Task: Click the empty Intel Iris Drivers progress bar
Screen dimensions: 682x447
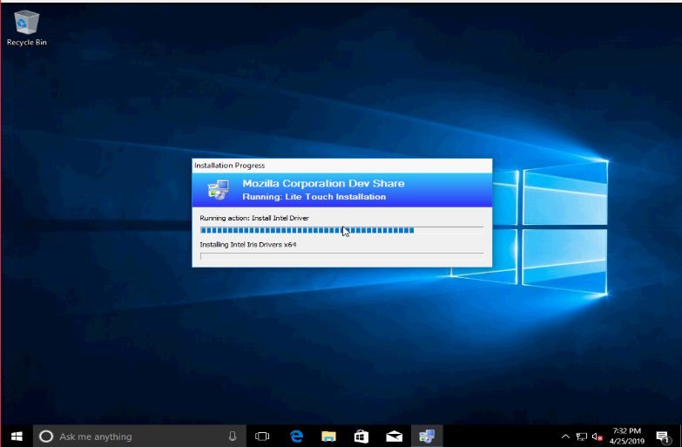Action: tap(341, 256)
